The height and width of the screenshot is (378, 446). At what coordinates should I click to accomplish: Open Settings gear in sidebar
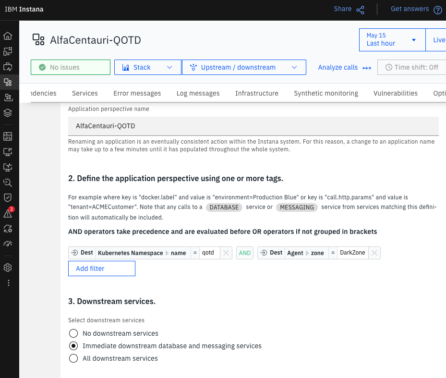click(8, 268)
